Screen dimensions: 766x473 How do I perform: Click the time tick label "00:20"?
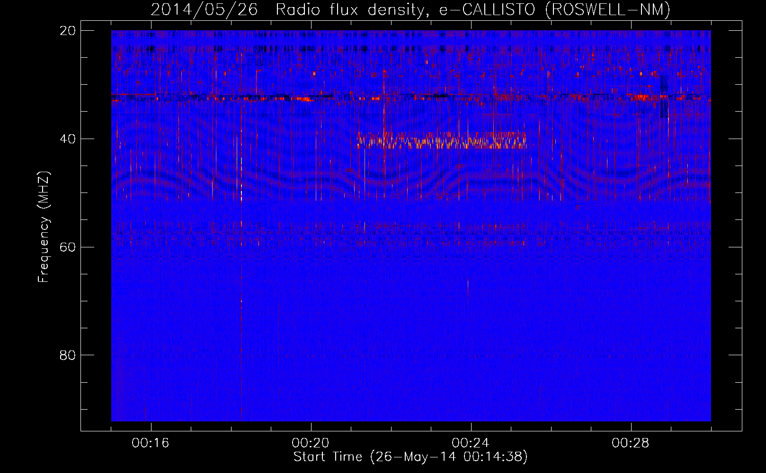click(311, 443)
